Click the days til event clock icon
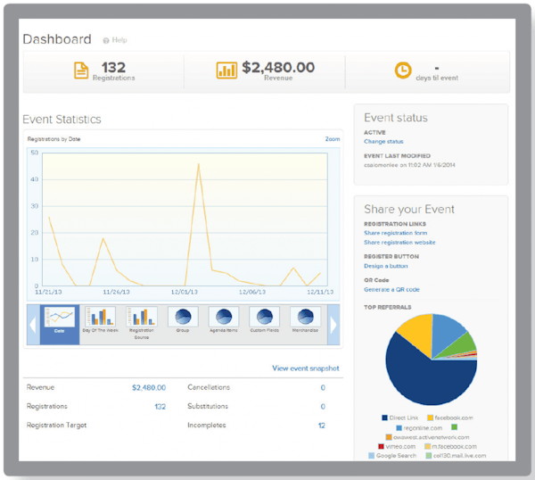535x480 pixels. click(403, 70)
